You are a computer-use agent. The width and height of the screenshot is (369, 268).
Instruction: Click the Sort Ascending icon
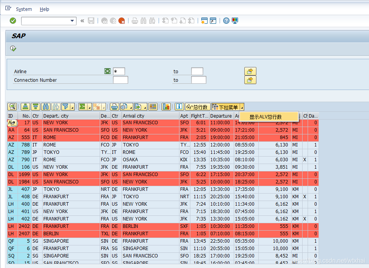point(26,107)
